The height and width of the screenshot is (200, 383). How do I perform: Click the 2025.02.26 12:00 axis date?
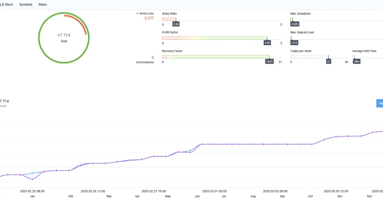point(93,191)
